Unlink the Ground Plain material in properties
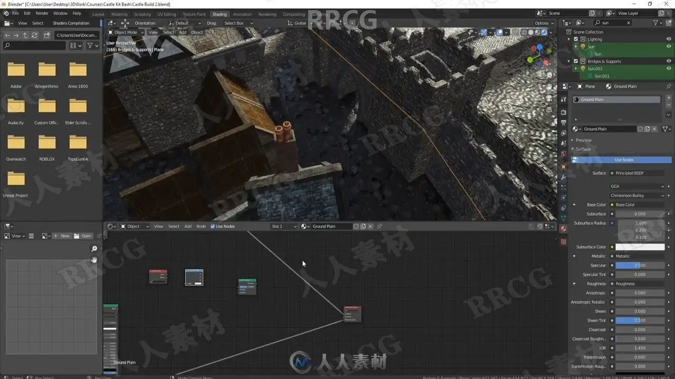 (654, 129)
